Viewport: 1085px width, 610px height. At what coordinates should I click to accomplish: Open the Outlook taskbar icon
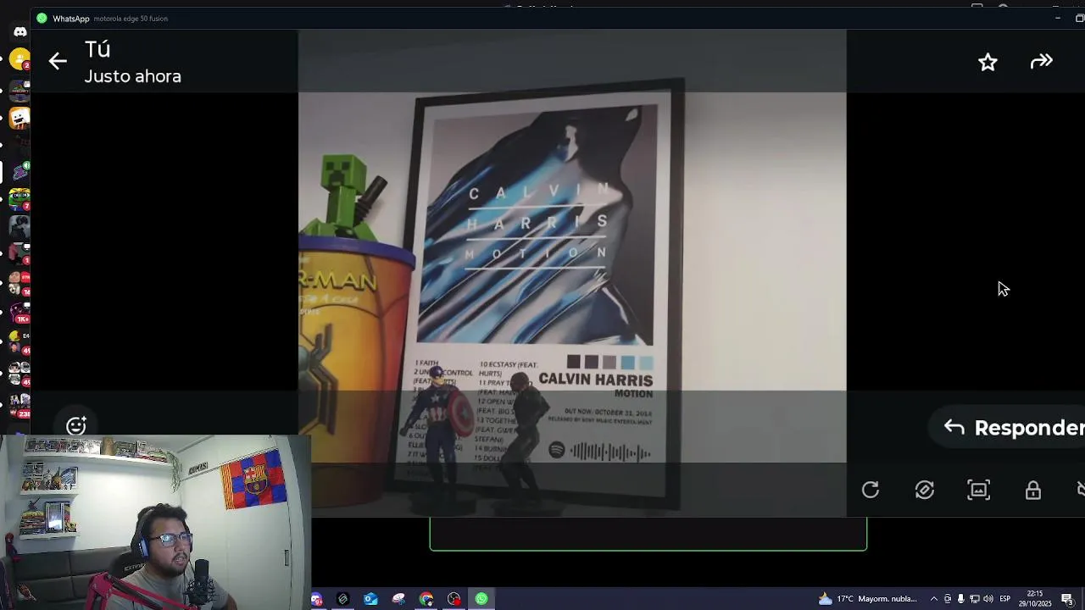point(370,599)
